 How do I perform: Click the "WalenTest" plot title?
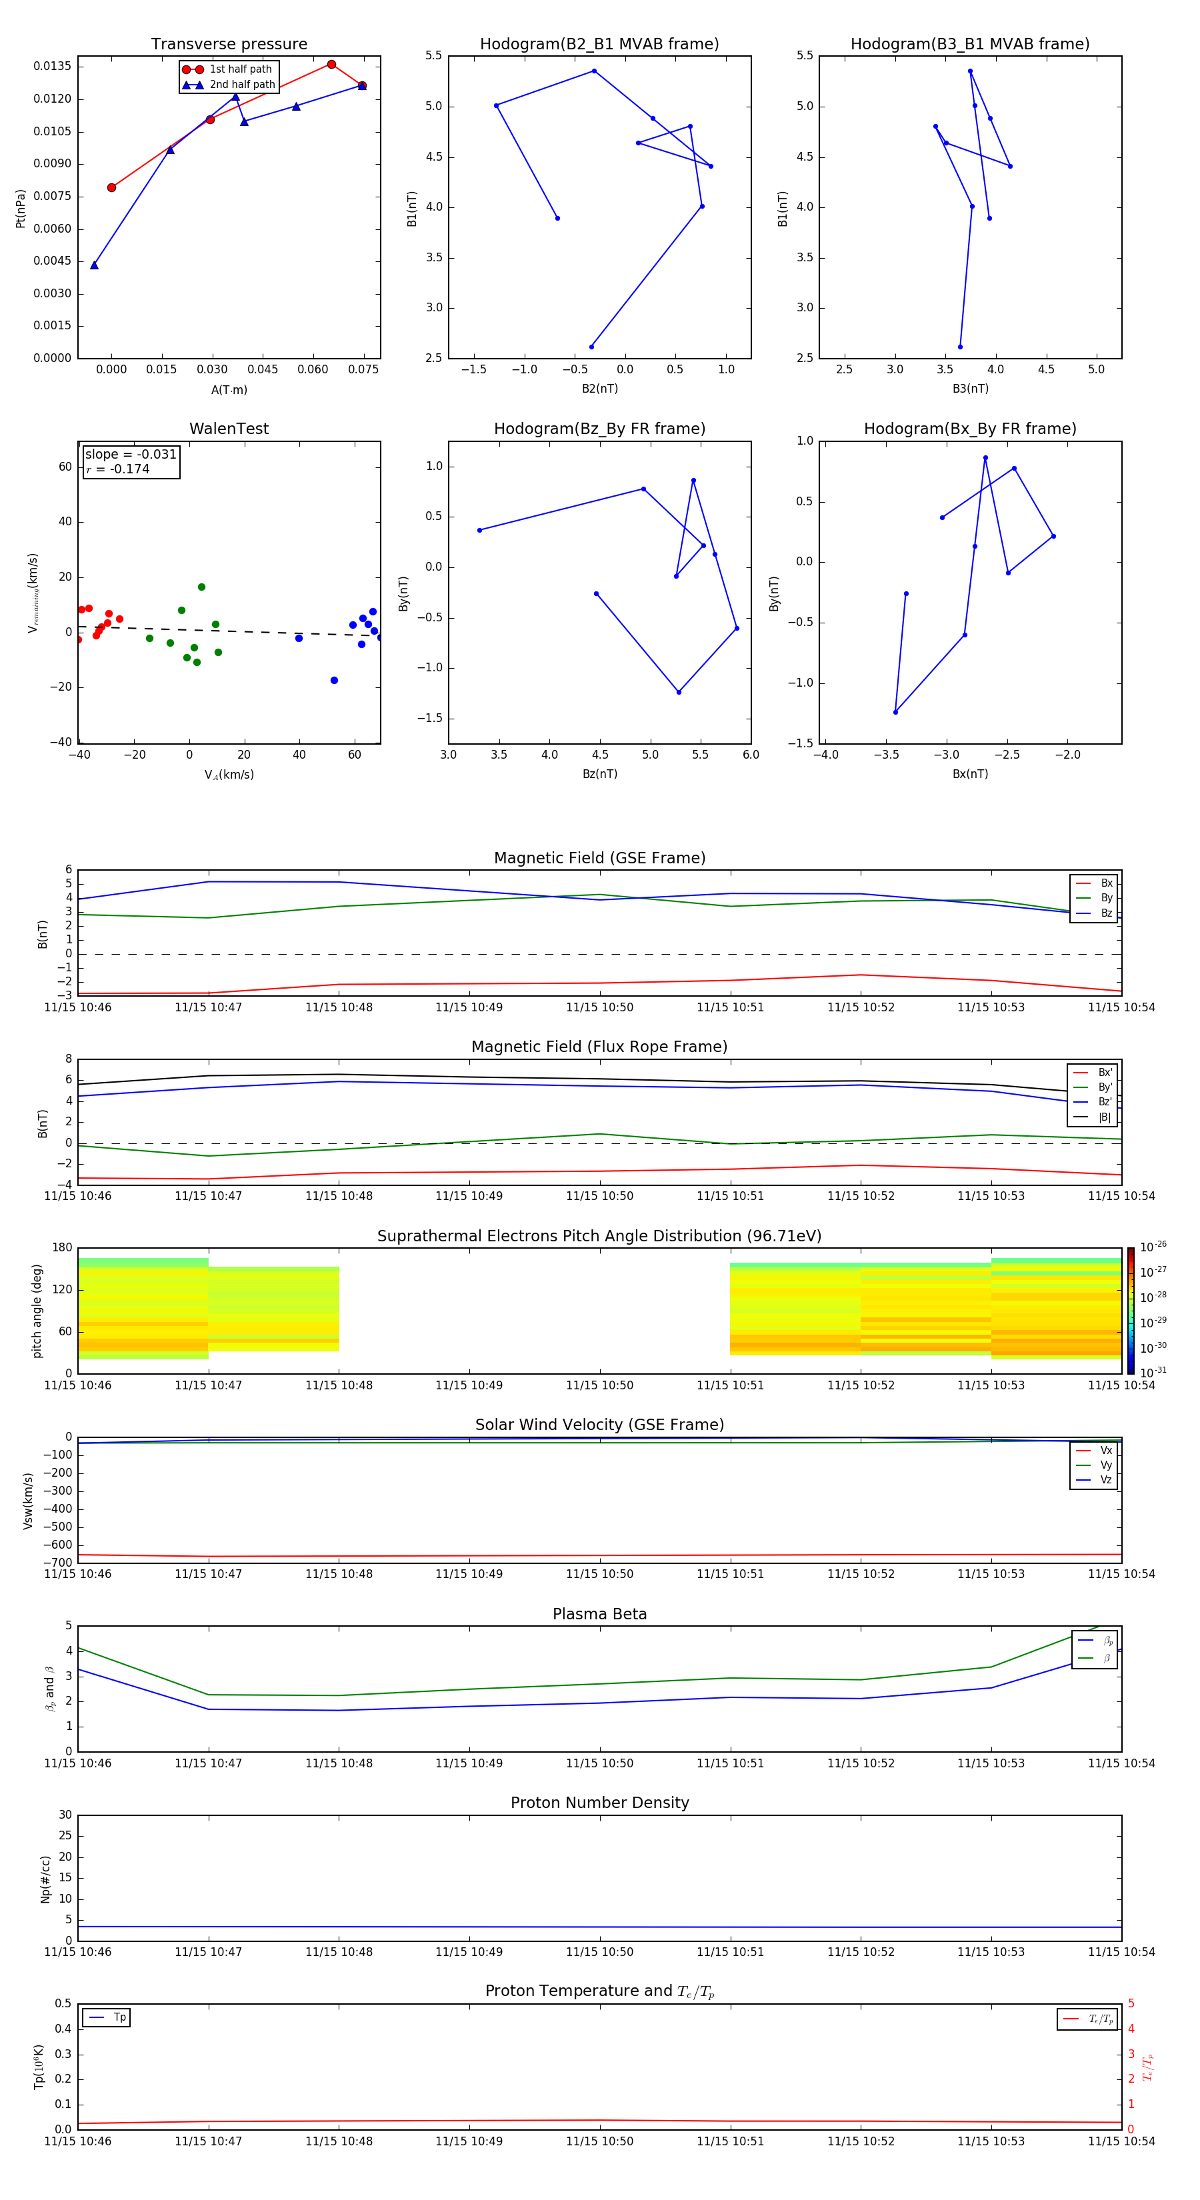(229, 429)
